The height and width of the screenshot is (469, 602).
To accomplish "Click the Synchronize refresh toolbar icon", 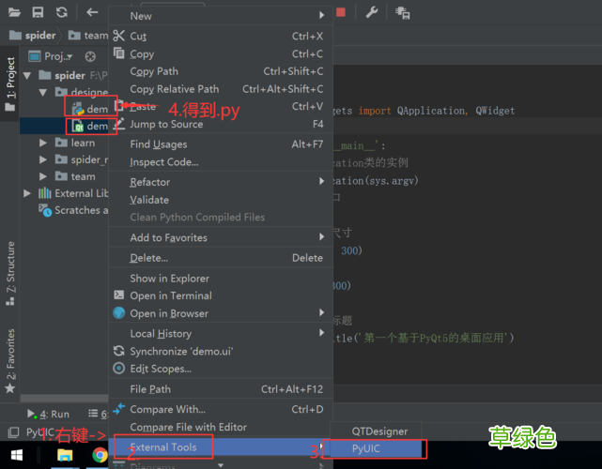I will [x=62, y=12].
